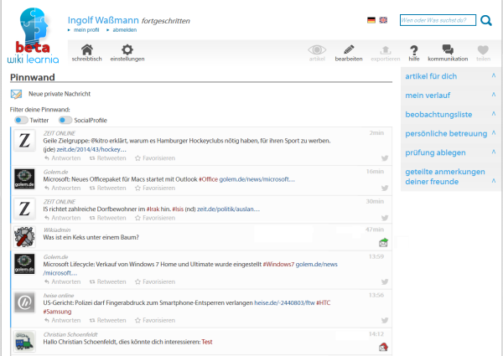
Task: Click the teilen heart icon
Action: (483, 50)
